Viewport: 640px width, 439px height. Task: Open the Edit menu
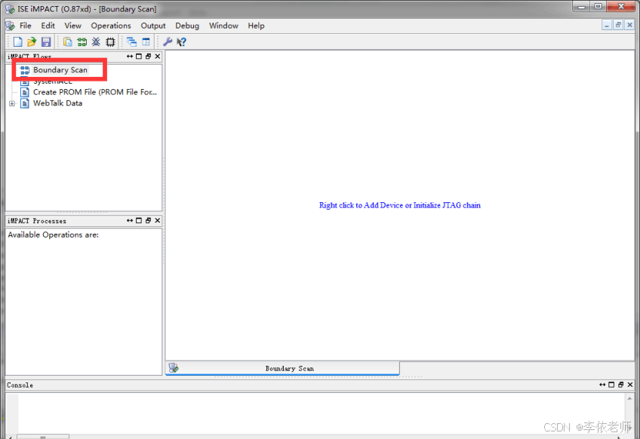48,26
